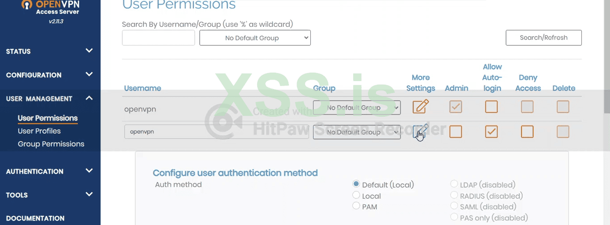This screenshot has height=225, width=610.
Task: Go to User Profiles page
Action: pyautogui.click(x=39, y=131)
